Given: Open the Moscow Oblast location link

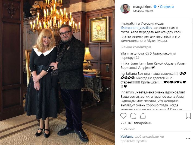Looking at the screenshot, I should (143, 11).
